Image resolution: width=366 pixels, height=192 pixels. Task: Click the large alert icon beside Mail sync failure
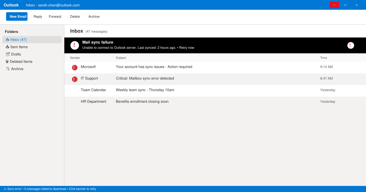tap(75, 45)
